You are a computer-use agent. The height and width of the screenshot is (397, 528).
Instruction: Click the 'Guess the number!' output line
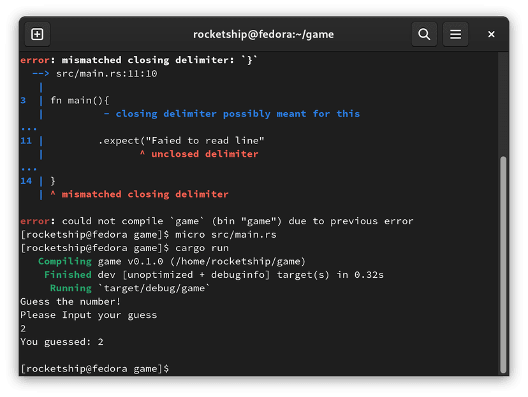pyautogui.click(x=70, y=302)
